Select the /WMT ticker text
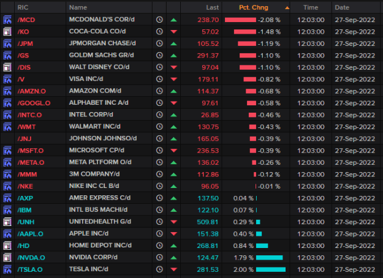Image resolution: width=383 pixels, height=278 pixels. (x=26, y=127)
